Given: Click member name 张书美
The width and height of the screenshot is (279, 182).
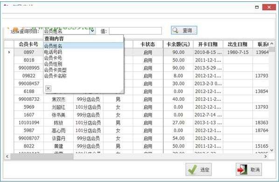Looking at the screenshot, I should [x=58, y=115].
